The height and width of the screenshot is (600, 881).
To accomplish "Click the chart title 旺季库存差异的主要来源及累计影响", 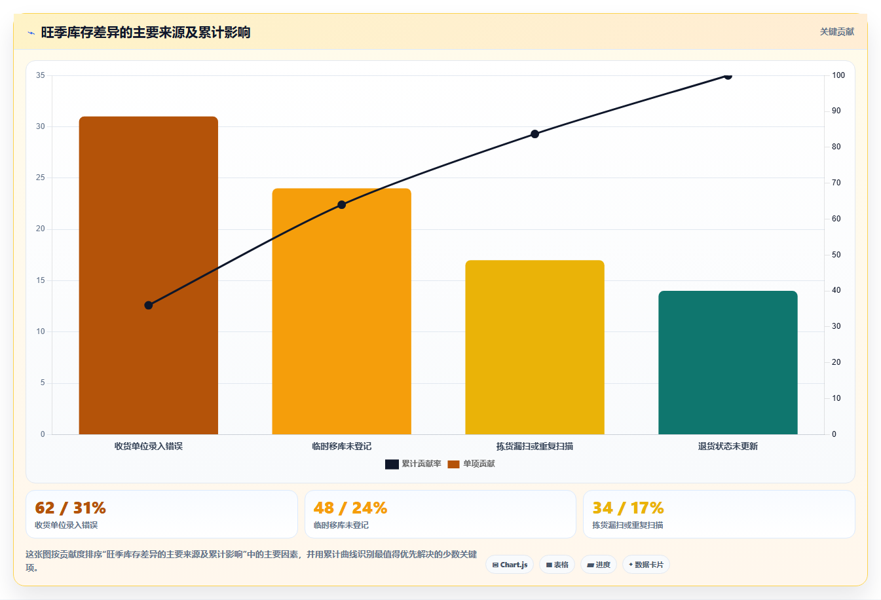I will tap(145, 33).
